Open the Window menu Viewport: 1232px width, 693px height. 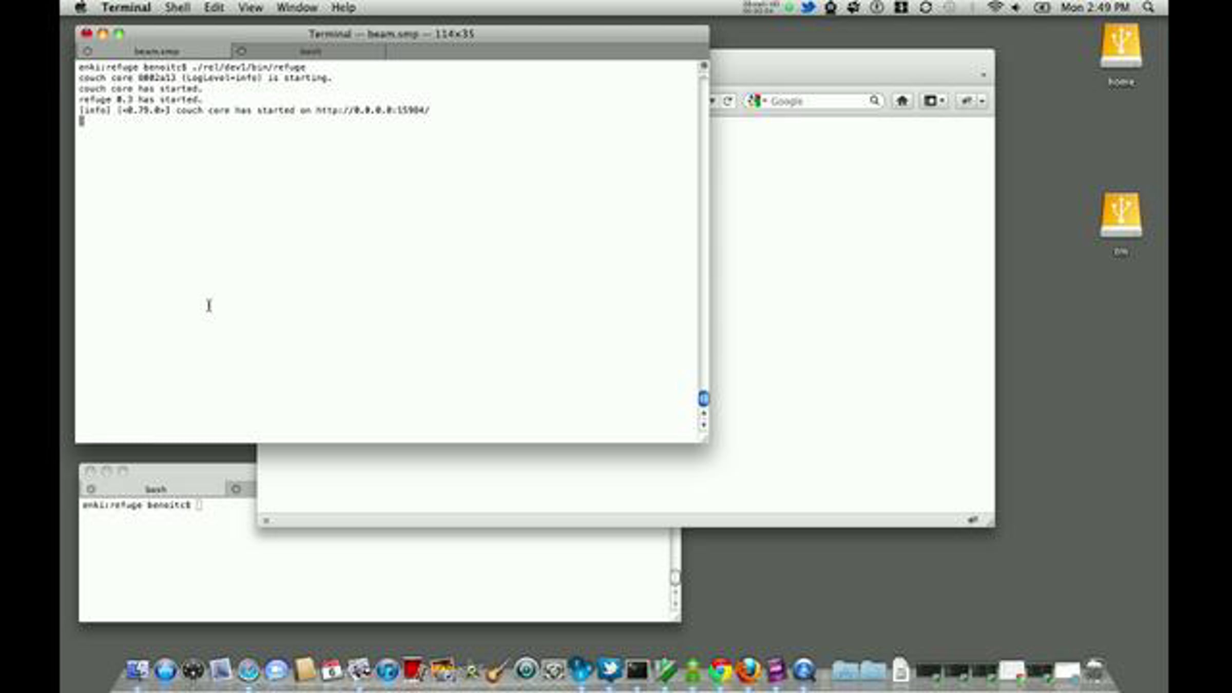coord(297,8)
